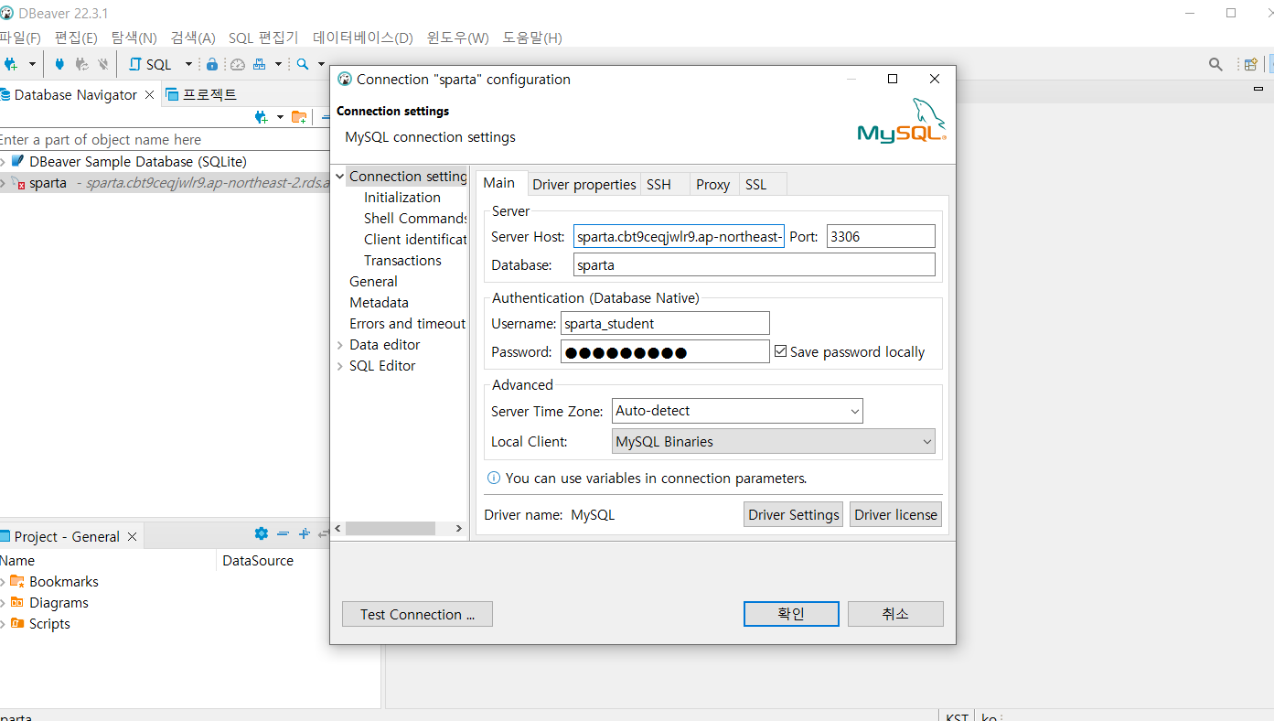Expand the SQL Editor node
Image resolution: width=1274 pixels, height=721 pixels.
pyautogui.click(x=340, y=365)
